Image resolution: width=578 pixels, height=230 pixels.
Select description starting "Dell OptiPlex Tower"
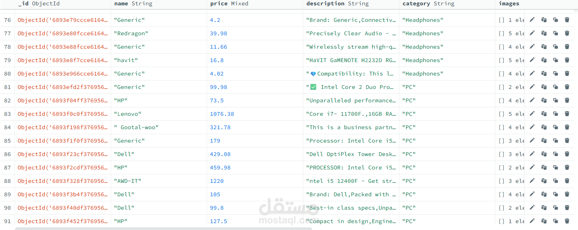[x=351, y=154]
